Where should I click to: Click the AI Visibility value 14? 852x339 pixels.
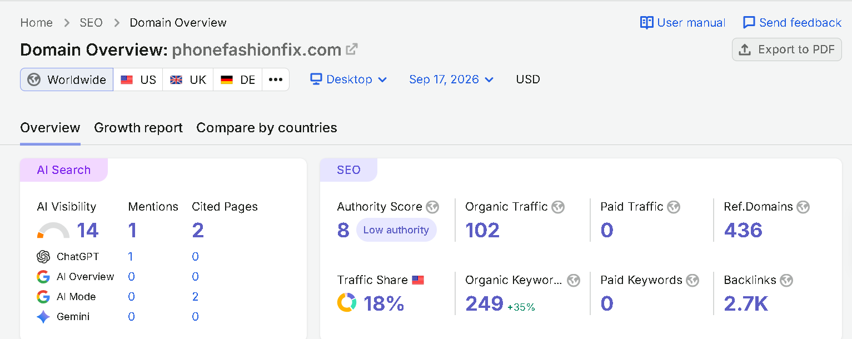pos(88,231)
